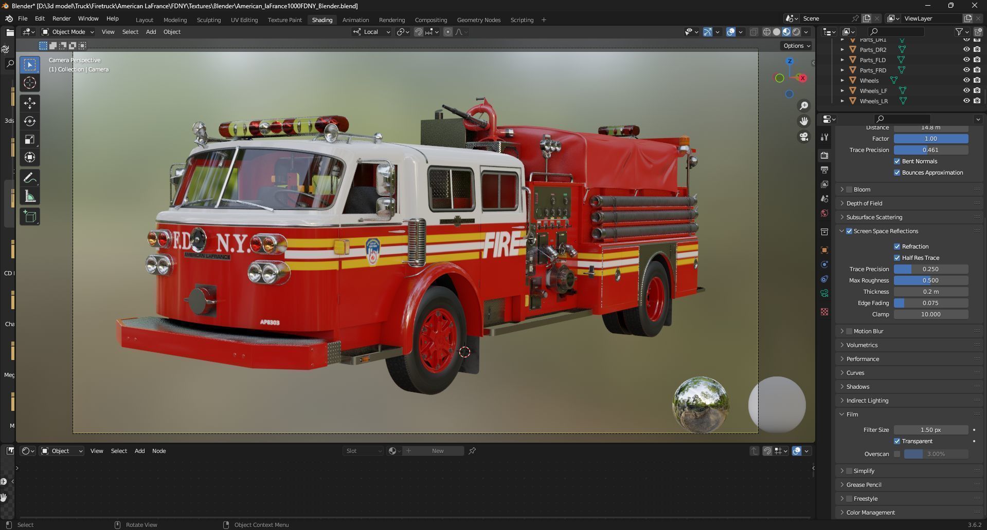Uncheck the Refraction checkbox
Viewport: 987px width, 530px height.
point(897,247)
